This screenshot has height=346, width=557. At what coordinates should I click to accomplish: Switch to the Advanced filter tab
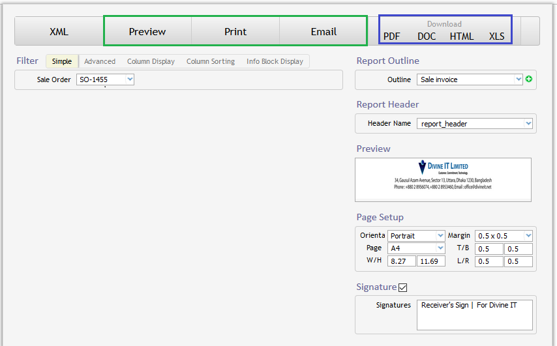pos(100,61)
